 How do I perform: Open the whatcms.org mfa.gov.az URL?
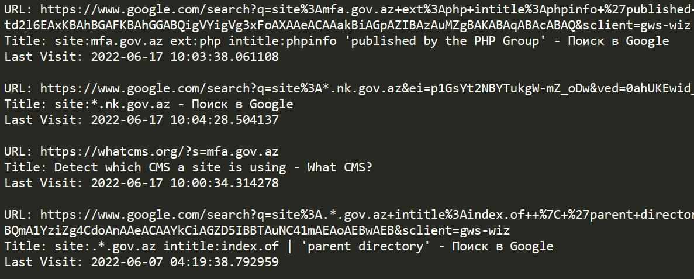[141, 152]
